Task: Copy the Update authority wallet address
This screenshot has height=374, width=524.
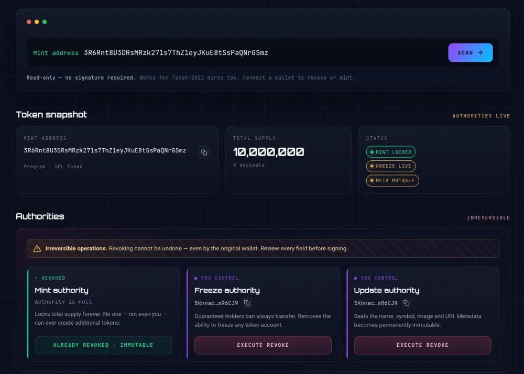Action: (407, 303)
